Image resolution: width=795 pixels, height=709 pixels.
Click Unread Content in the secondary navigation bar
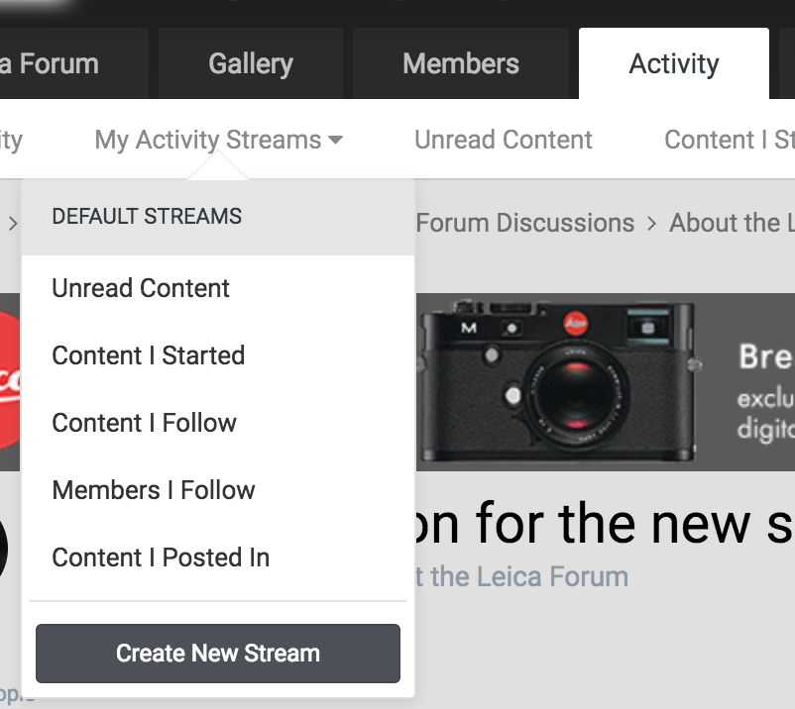pos(504,141)
